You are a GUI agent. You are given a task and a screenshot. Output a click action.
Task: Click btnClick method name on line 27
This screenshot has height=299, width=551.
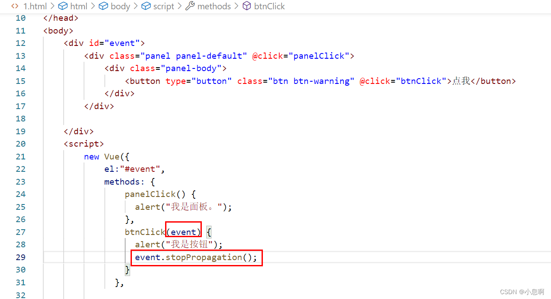click(x=145, y=232)
